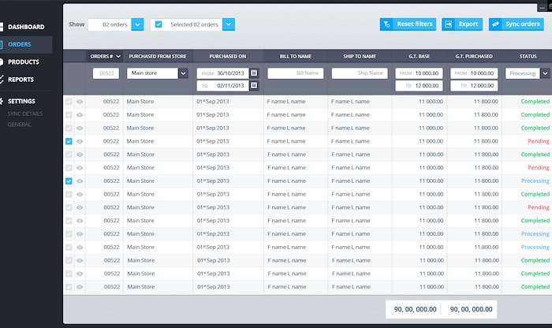Tick the checkbox of the last order row
This screenshot has width=552, height=328.
coord(69,287)
